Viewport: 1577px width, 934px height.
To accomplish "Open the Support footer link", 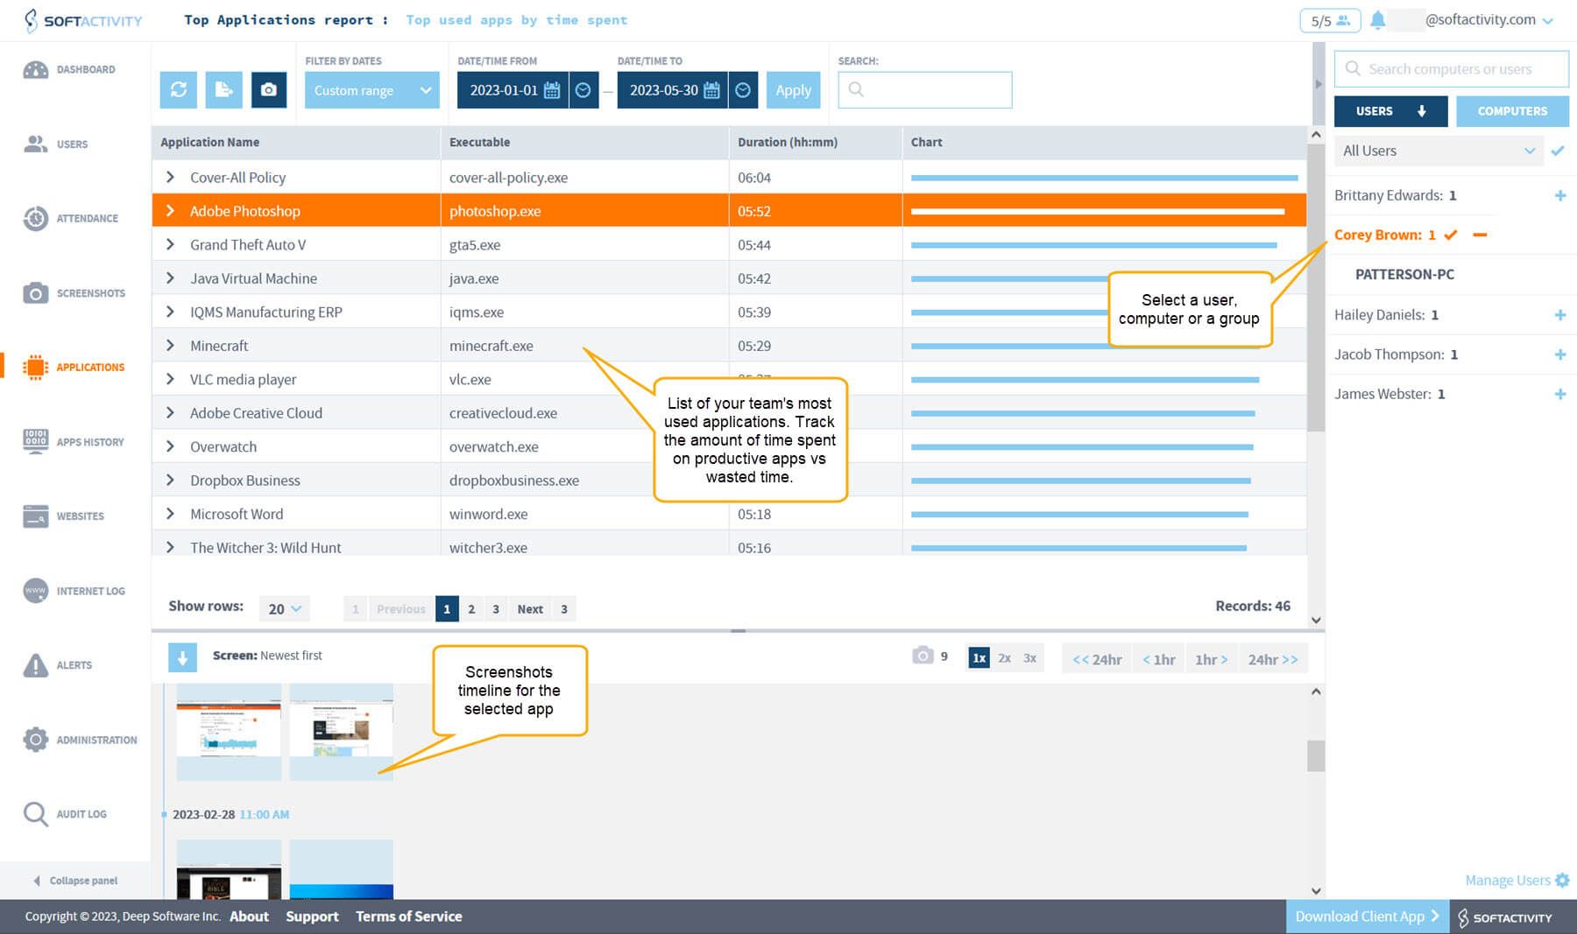I will coord(312,916).
